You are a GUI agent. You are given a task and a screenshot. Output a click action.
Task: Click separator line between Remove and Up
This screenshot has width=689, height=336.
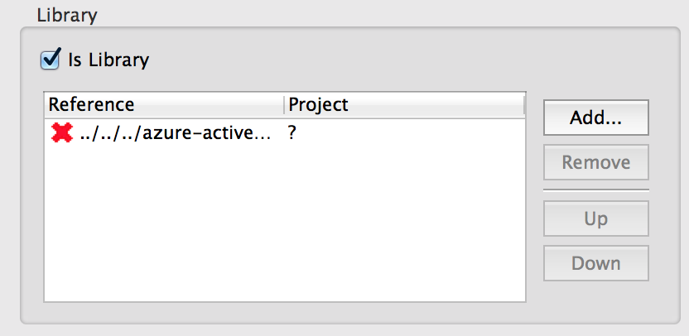point(595,191)
